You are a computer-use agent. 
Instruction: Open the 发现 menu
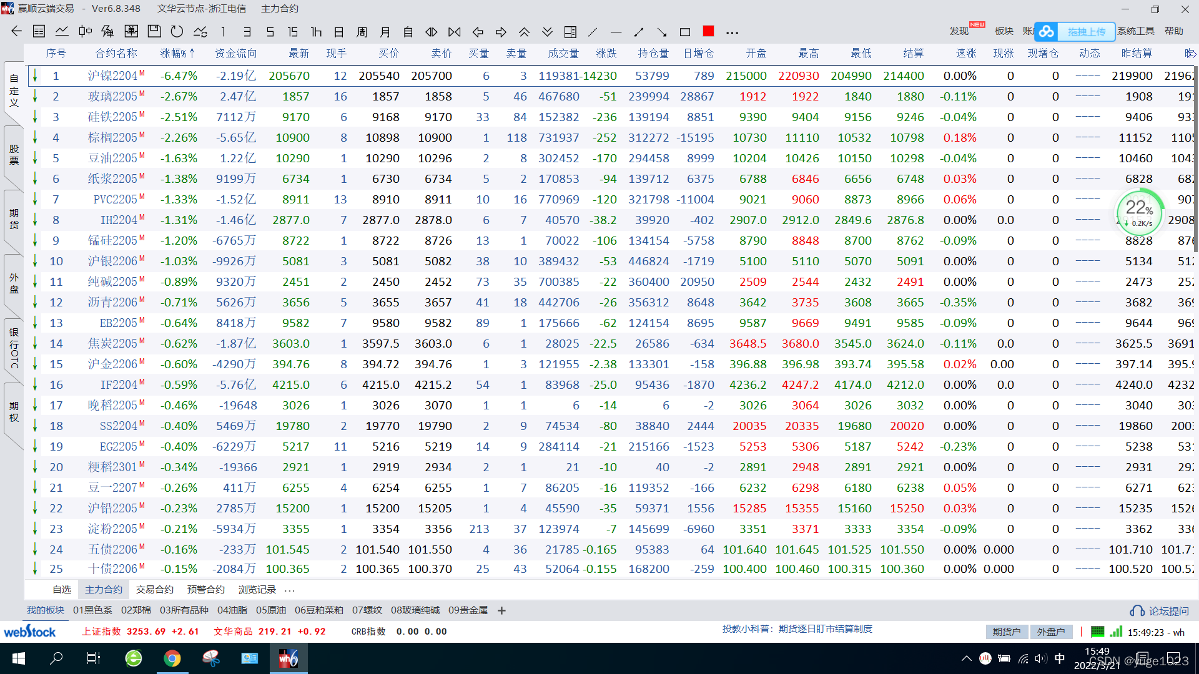pos(959,31)
